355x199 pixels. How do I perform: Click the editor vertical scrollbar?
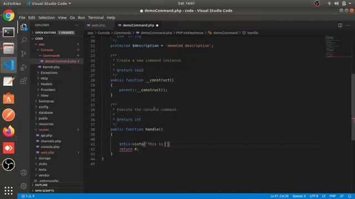[x=353, y=107]
